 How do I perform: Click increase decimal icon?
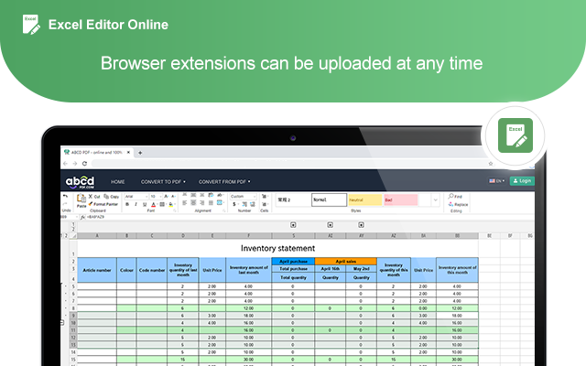pos(253,204)
